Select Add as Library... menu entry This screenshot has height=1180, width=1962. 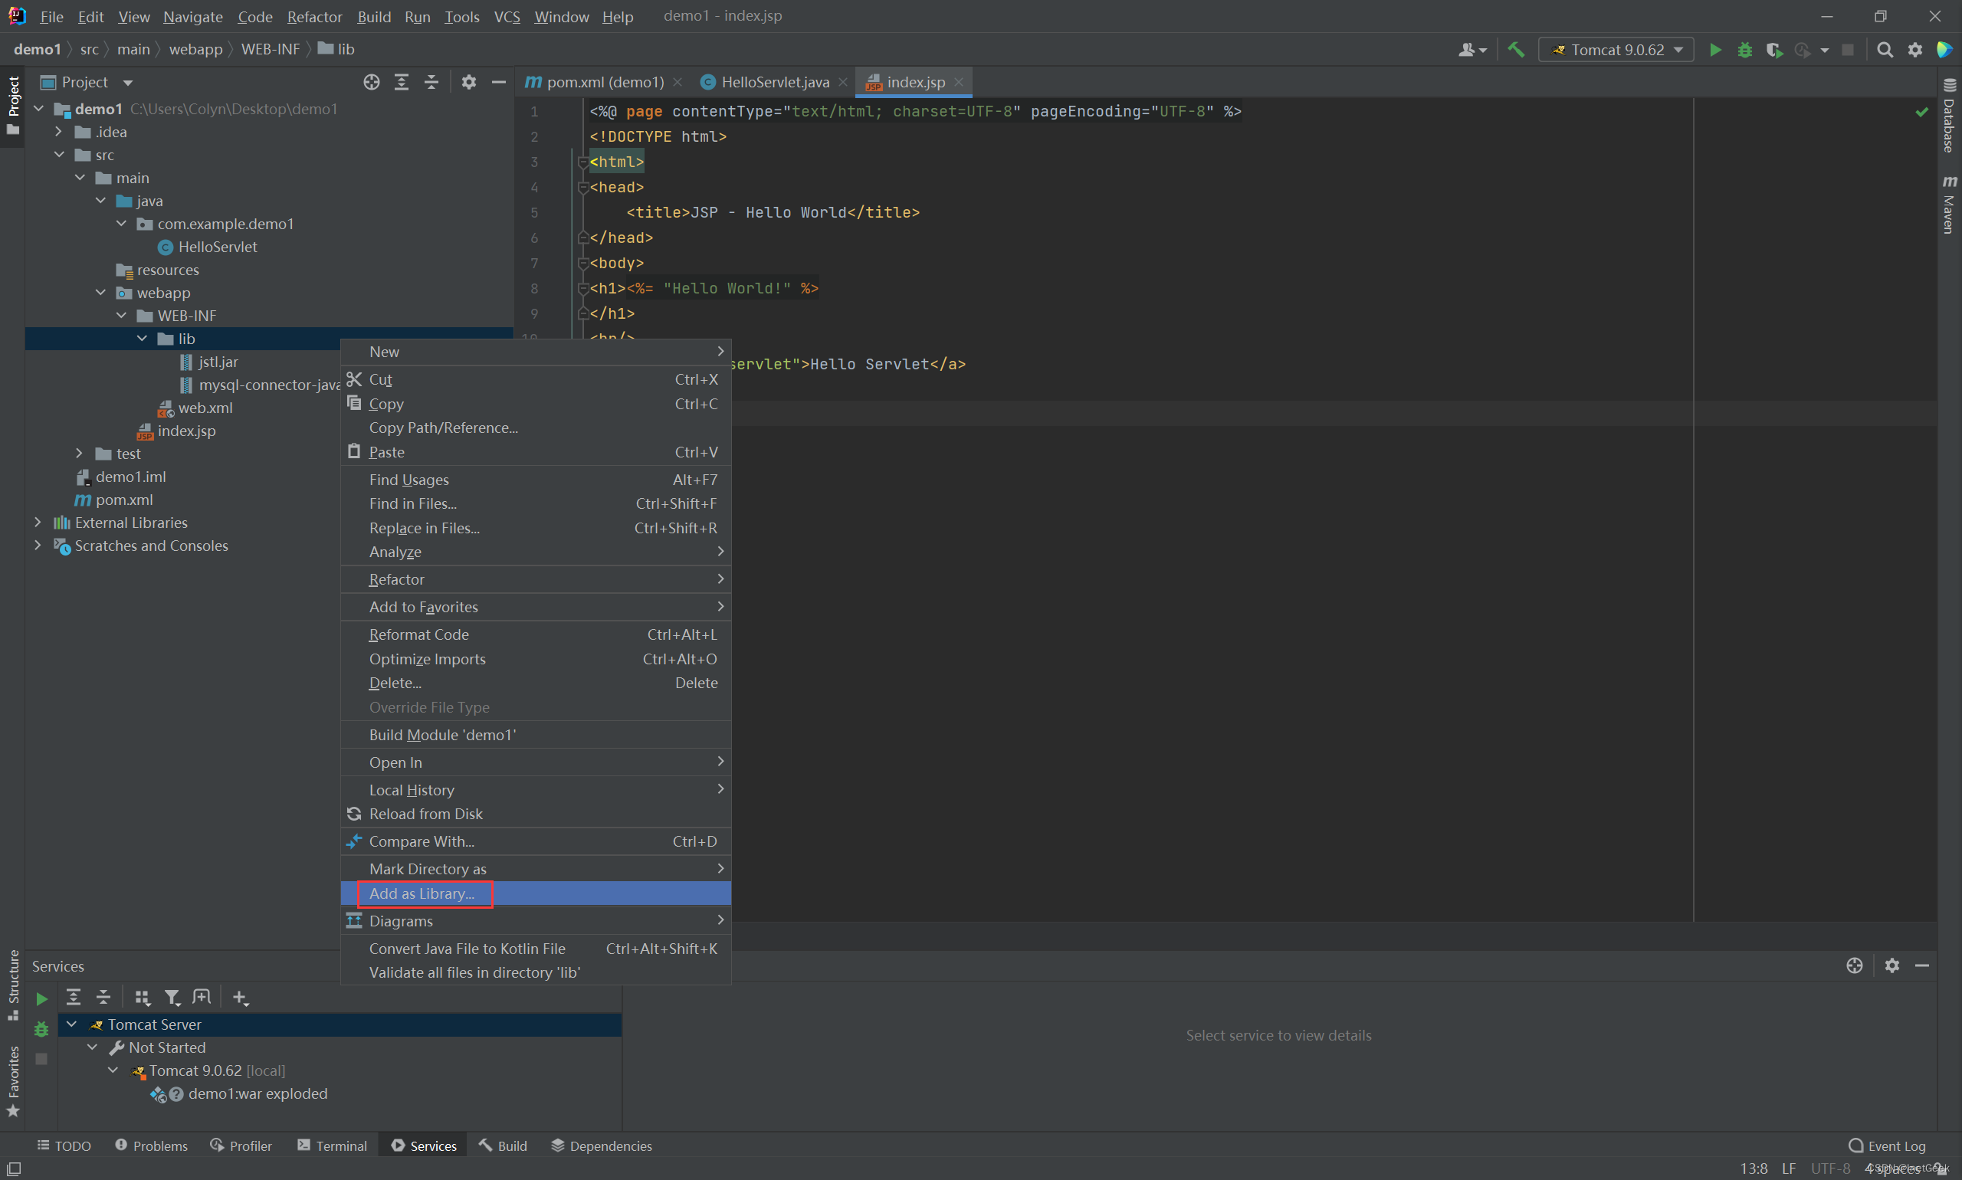[x=422, y=893]
